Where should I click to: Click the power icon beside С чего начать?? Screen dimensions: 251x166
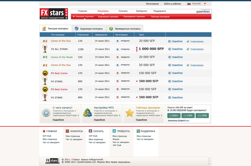click(46, 113)
